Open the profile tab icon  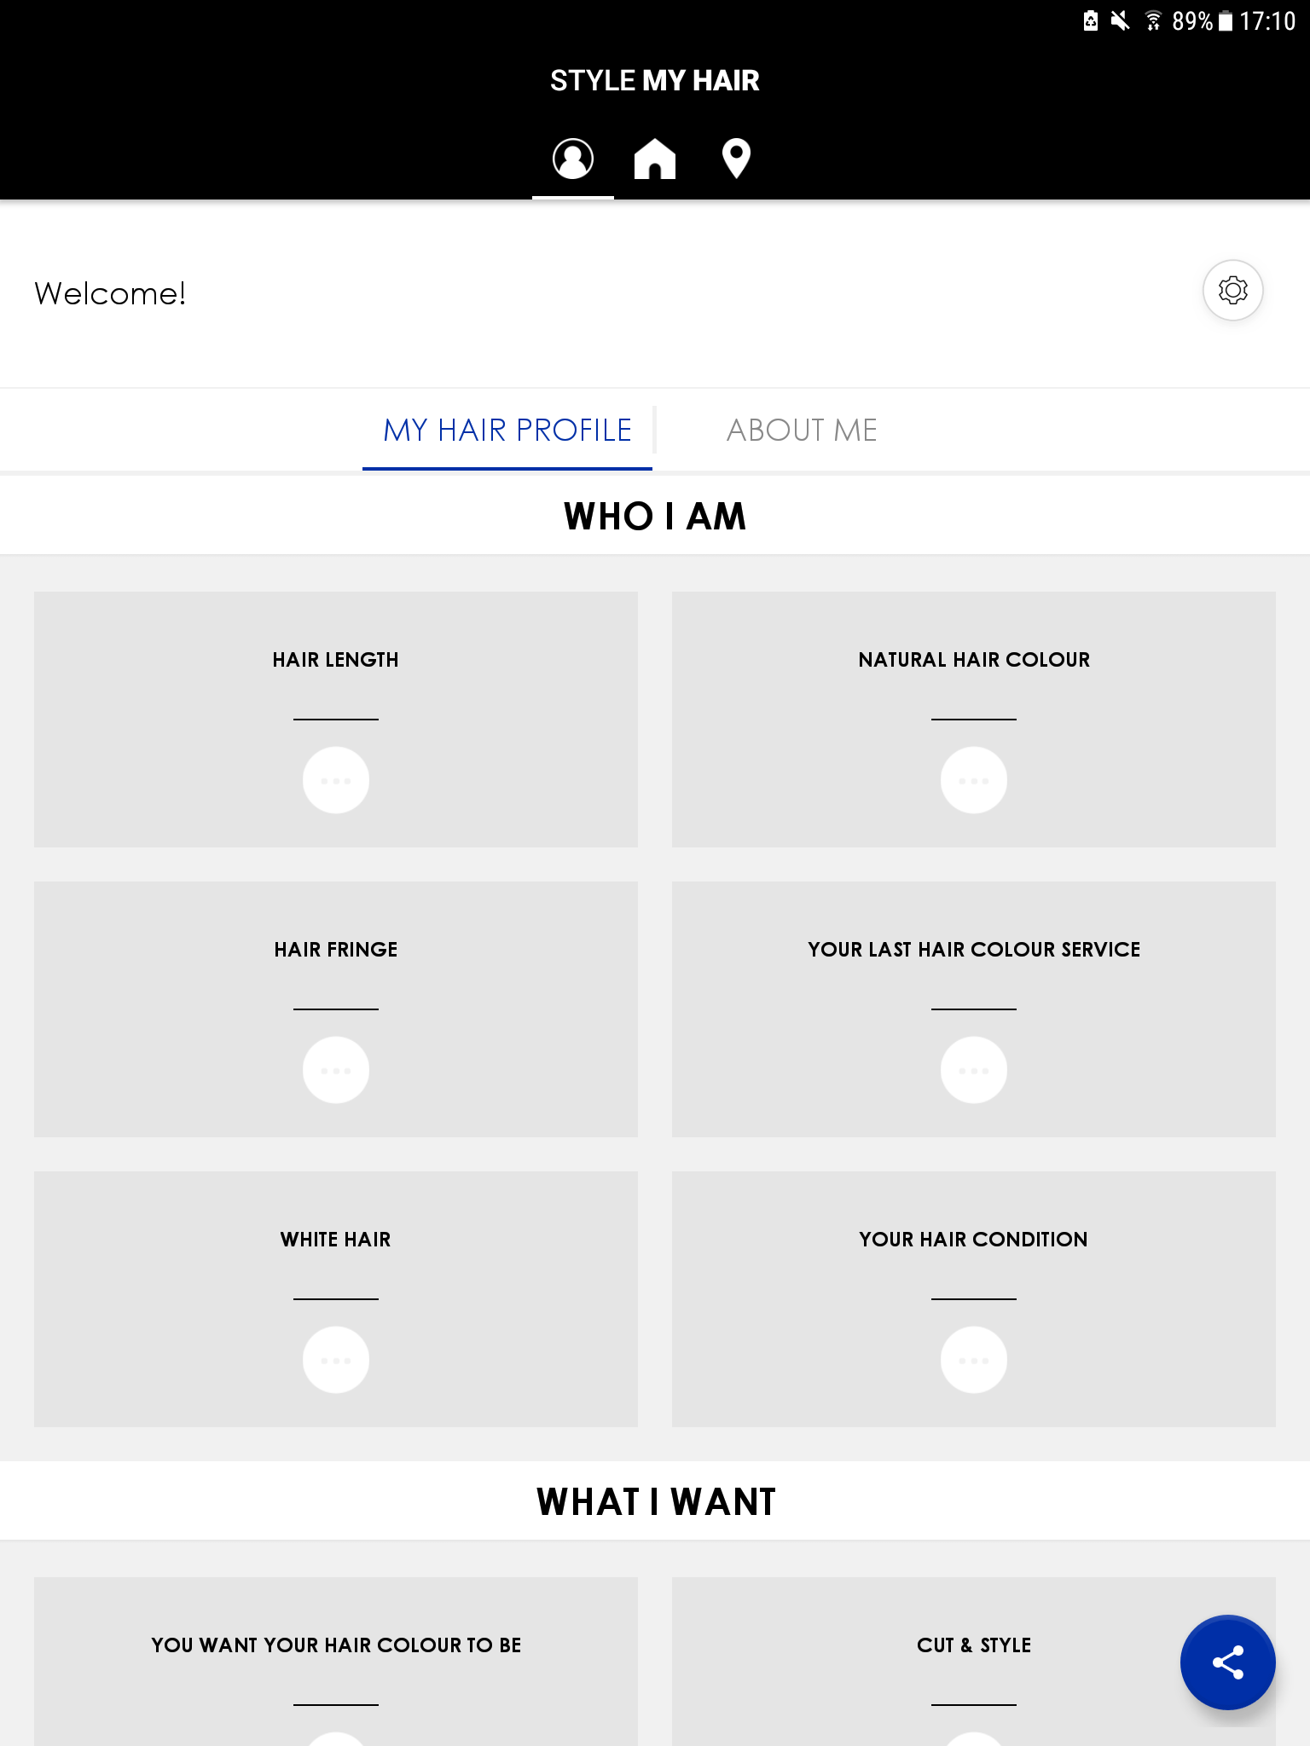click(x=572, y=159)
